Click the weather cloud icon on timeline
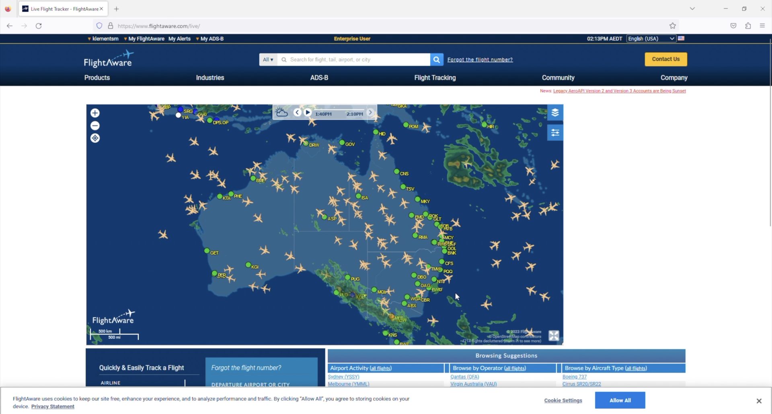The image size is (772, 414). tap(282, 112)
